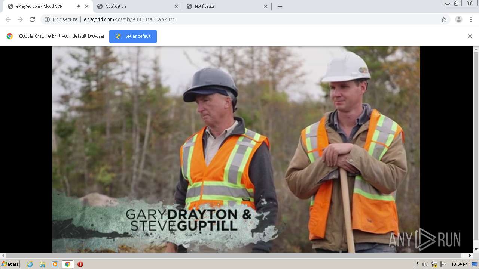479x269 pixels.
Task: Dismiss the default browser infobar
Action: click(x=470, y=36)
